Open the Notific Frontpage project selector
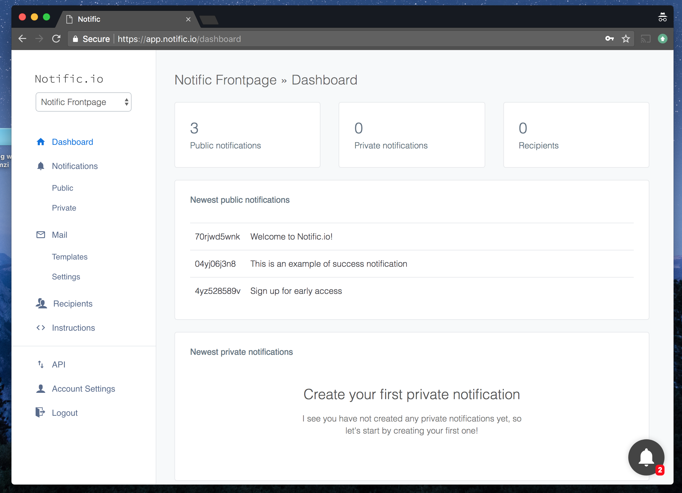The width and height of the screenshot is (682, 493). click(83, 102)
